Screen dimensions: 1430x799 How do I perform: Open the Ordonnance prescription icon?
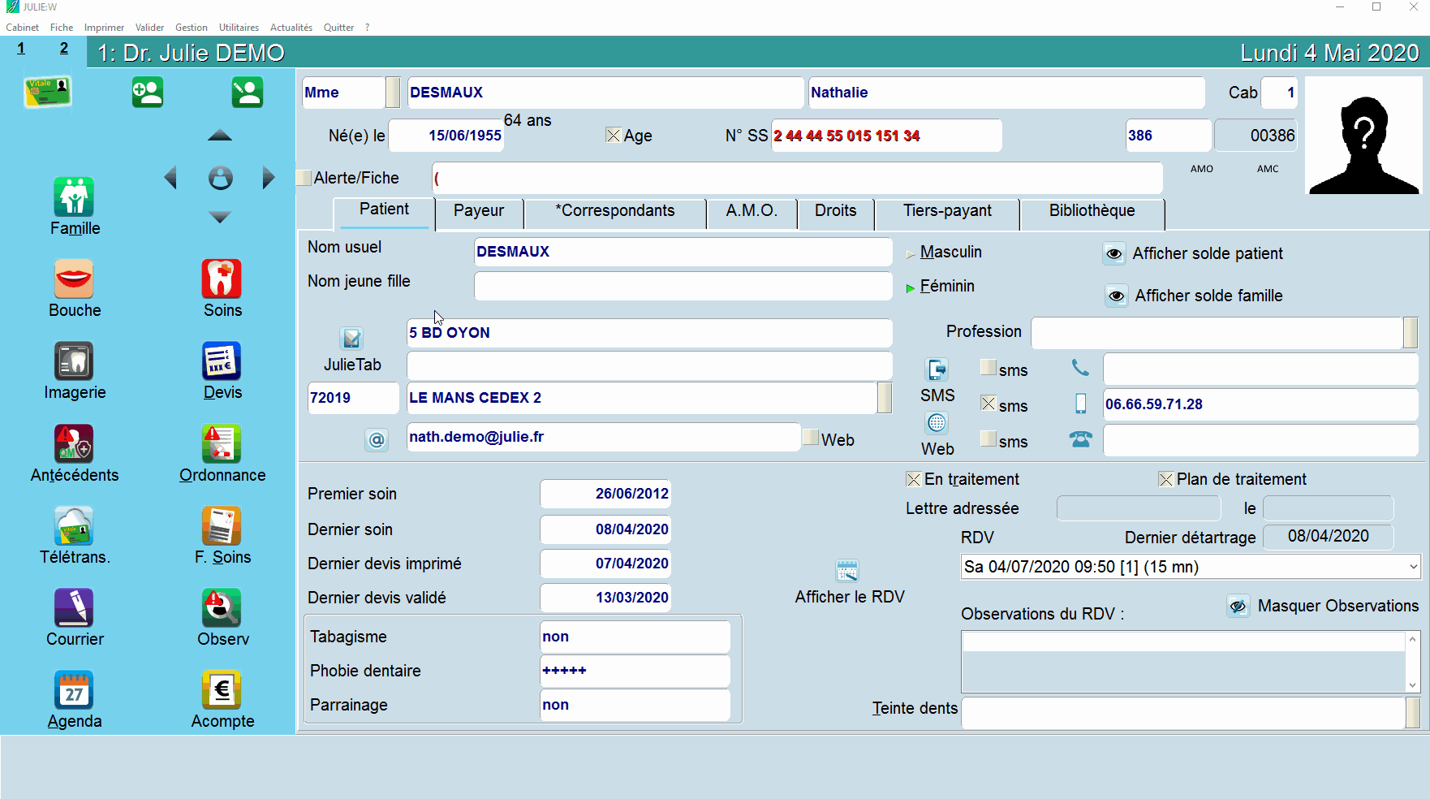pos(222,444)
